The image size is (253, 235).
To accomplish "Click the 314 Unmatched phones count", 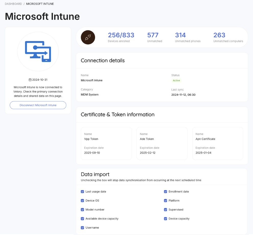I will click(x=180, y=35).
